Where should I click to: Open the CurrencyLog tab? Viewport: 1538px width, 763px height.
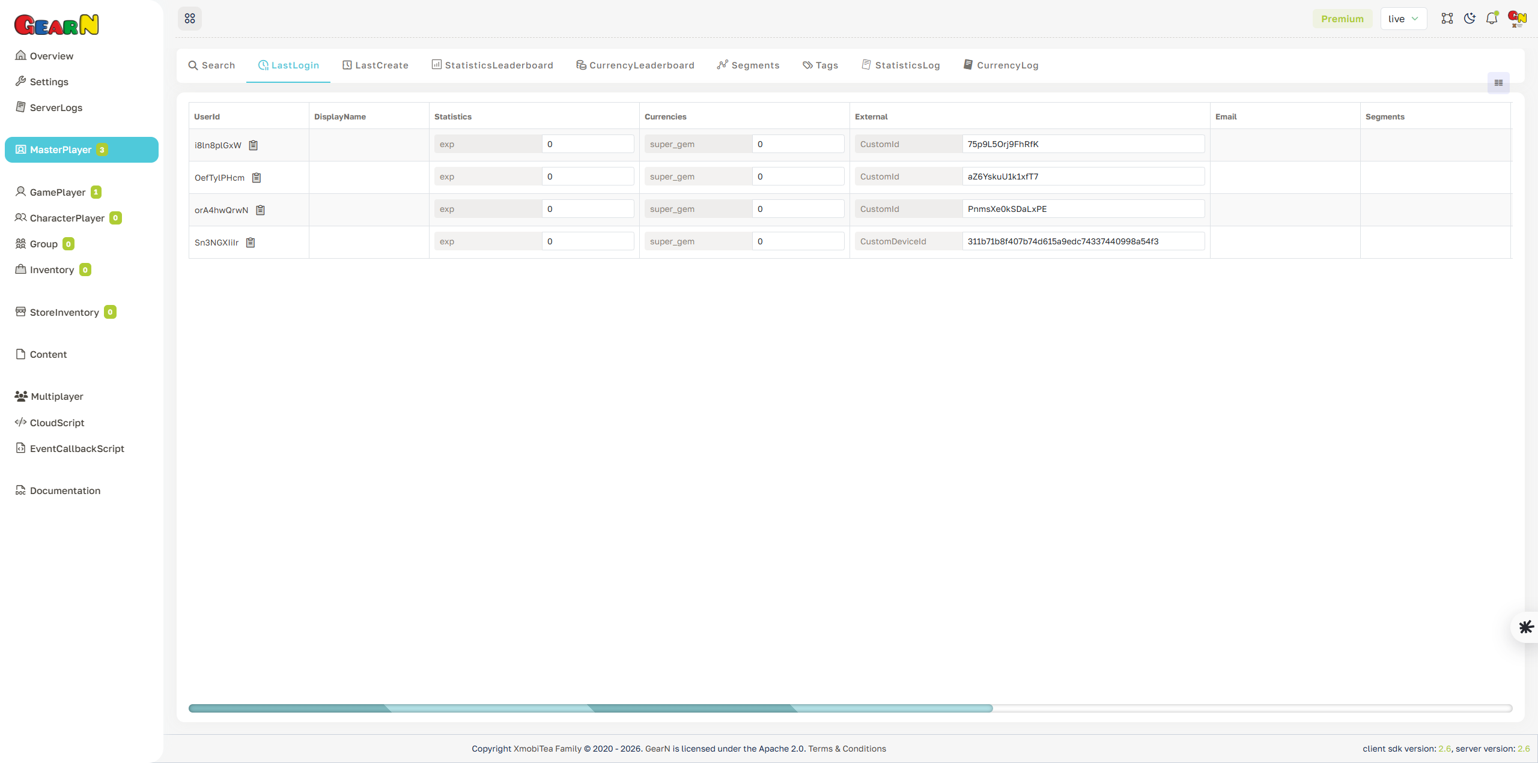point(1000,65)
